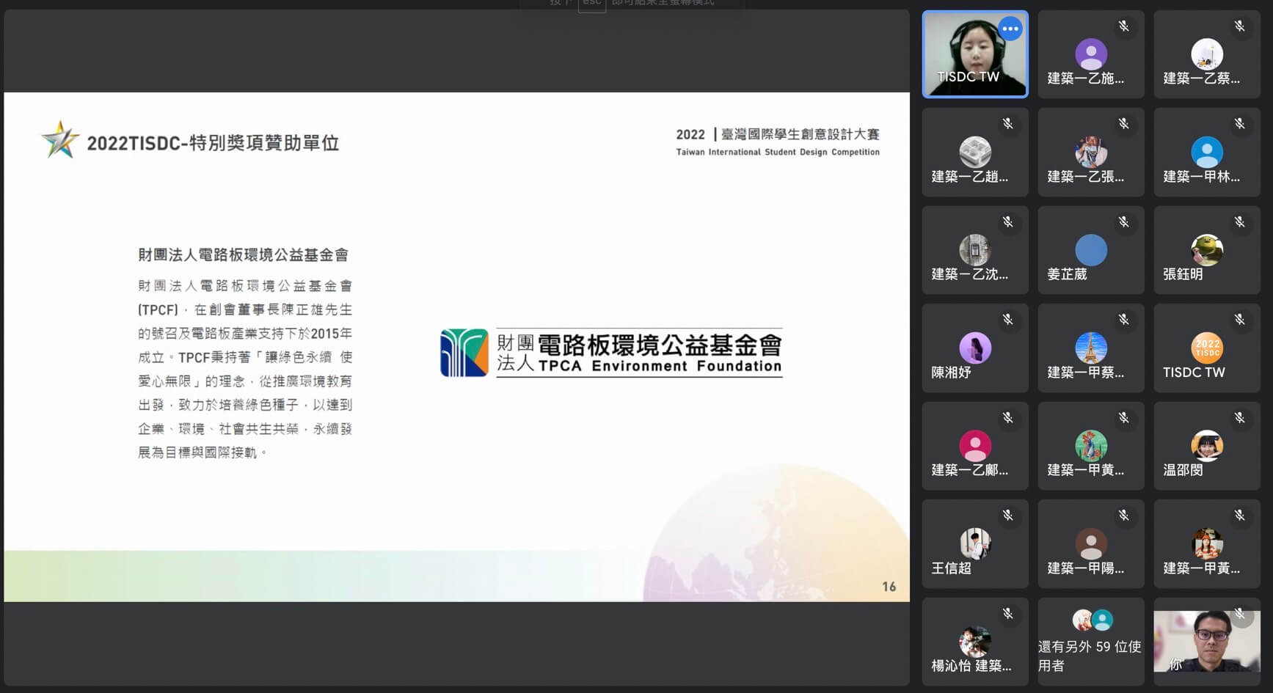Open the three-dot options on TISDC TW video tile
1273x693 pixels.
click(1010, 29)
